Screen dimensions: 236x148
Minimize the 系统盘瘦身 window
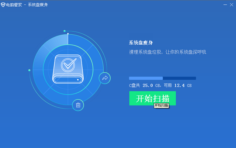click(x=225, y=5)
